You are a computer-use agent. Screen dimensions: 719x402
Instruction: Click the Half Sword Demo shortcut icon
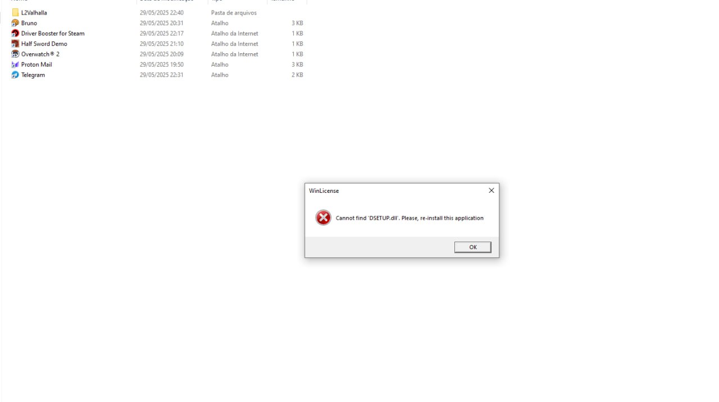(x=15, y=44)
